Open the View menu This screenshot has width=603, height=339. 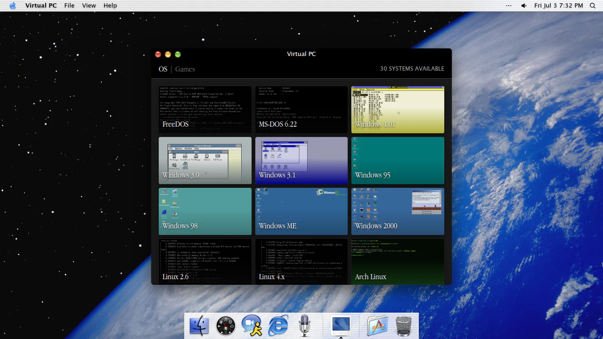(89, 6)
